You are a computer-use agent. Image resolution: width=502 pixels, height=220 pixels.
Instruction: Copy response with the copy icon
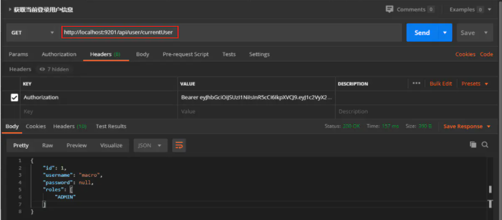pyautogui.click(x=473, y=145)
